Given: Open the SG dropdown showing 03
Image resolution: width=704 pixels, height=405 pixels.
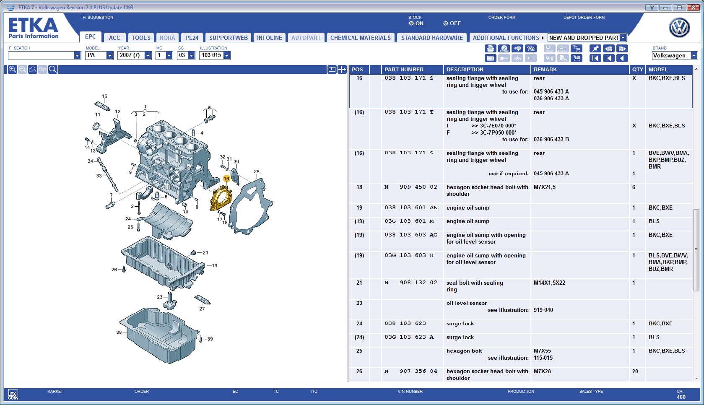Looking at the screenshot, I should pyautogui.click(x=192, y=55).
